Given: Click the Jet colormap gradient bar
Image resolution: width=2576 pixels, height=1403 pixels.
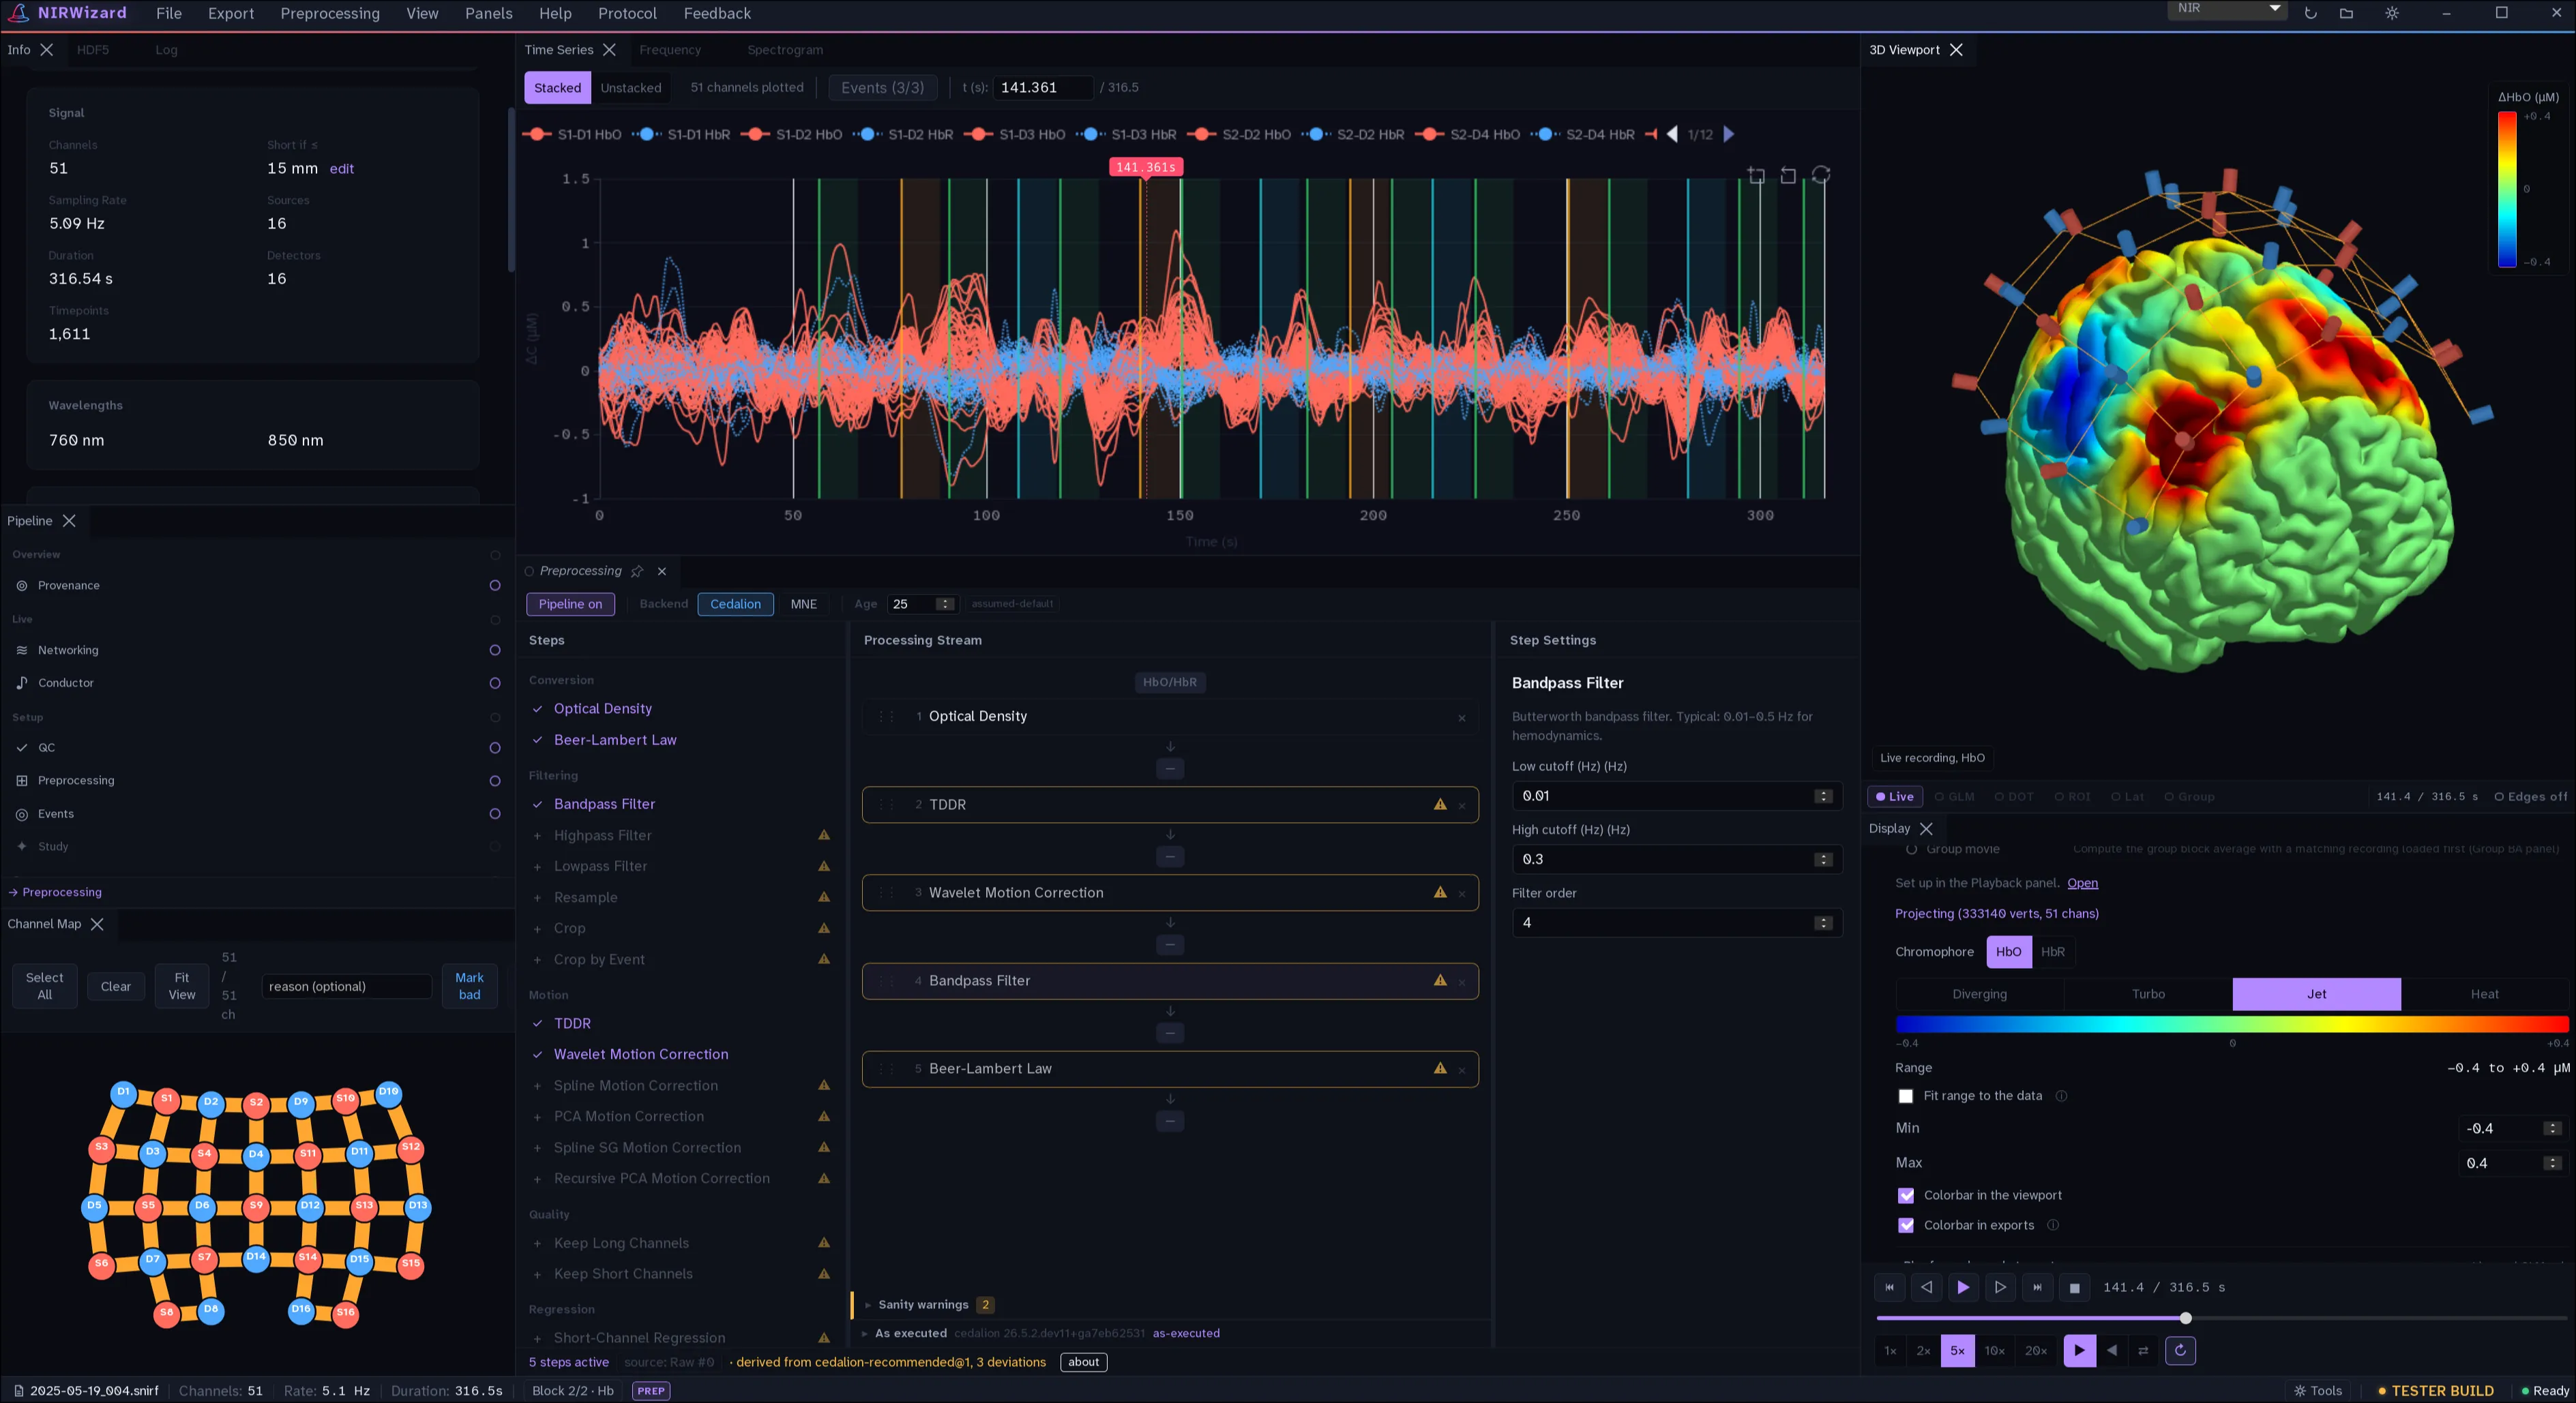Looking at the screenshot, I should point(2232,1024).
